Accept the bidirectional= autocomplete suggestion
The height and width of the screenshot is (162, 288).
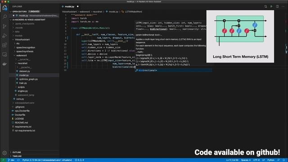pos(173,70)
